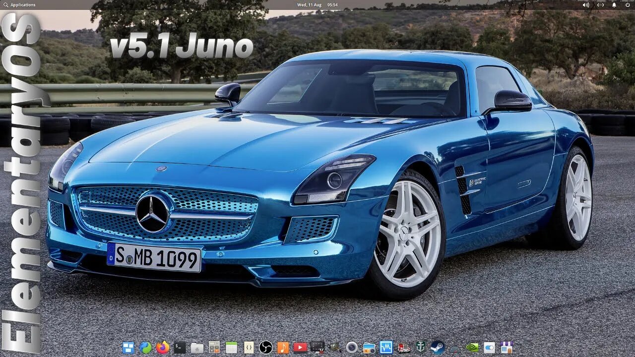Image resolution: width=635 pixels, height=357 pixels.
Task: Launch the Calculator from the dock
Action: [x=214, y=348]
